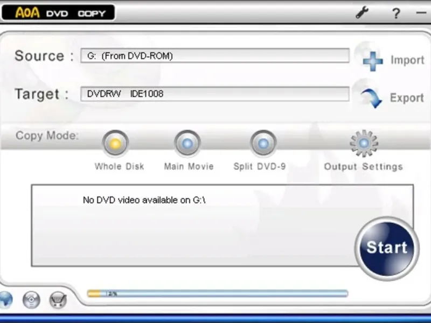431x323 pixels.
Task: Click the 'No DVD video available on G:\' message
Action: tap(144, 200)
